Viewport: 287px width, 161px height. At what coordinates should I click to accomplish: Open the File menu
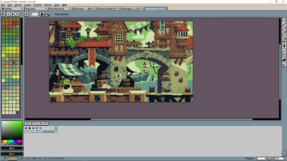point(3,5)
